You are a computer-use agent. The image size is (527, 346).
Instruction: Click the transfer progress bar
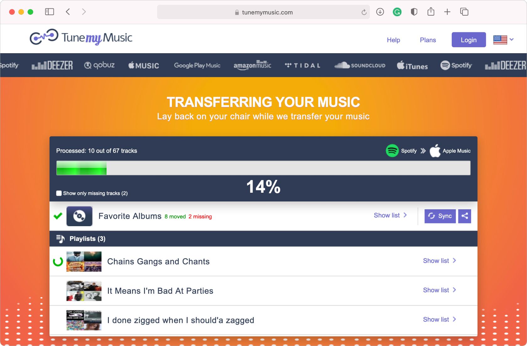pos(263,168)
